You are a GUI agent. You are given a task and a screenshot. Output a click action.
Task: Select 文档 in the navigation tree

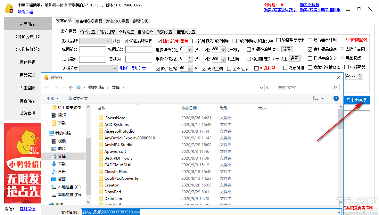pyautogui.click(x=62, y=156)
